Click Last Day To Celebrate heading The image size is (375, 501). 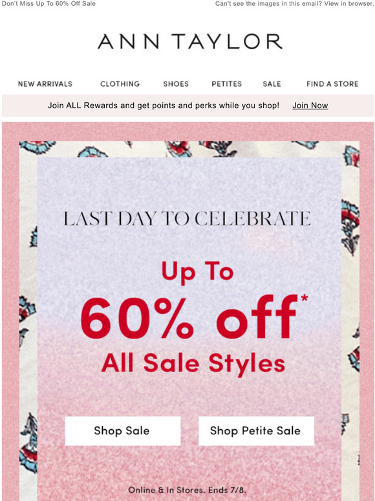click(x=187, y=219)
